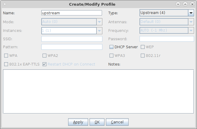Maximize the Create/Modify Profile window
This screenshot has width=197, height=129.
[185, 4]
